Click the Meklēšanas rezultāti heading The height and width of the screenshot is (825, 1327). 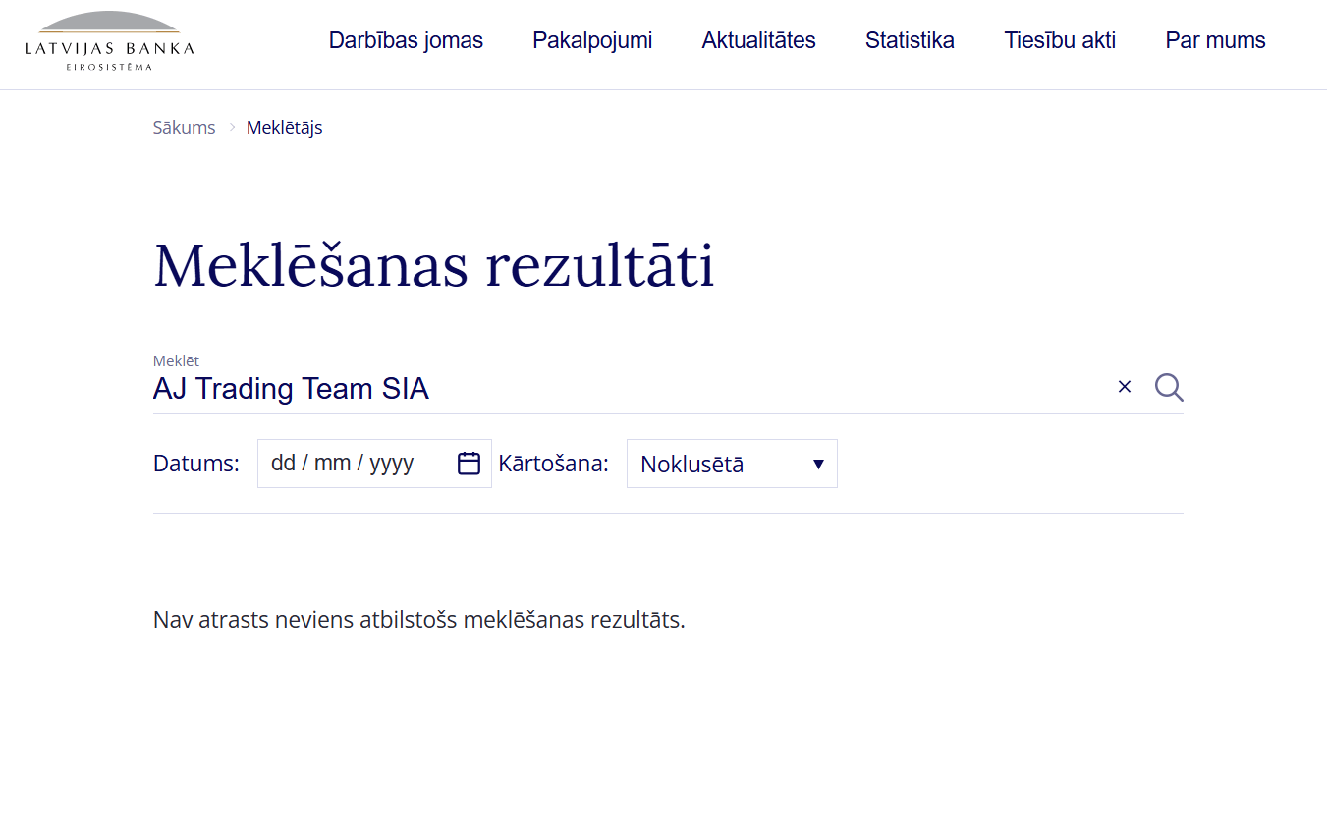pos(434,265)
